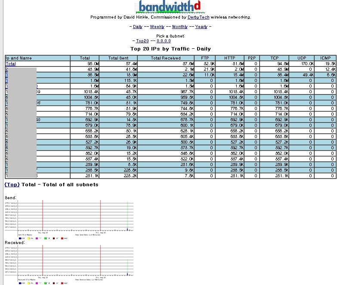
Task: Select the 'Pick a Subnet:' label
Action: coord(170,36)
